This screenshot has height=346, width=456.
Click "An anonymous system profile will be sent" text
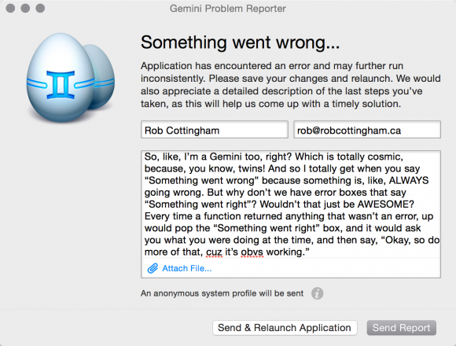tap(222, 293)
